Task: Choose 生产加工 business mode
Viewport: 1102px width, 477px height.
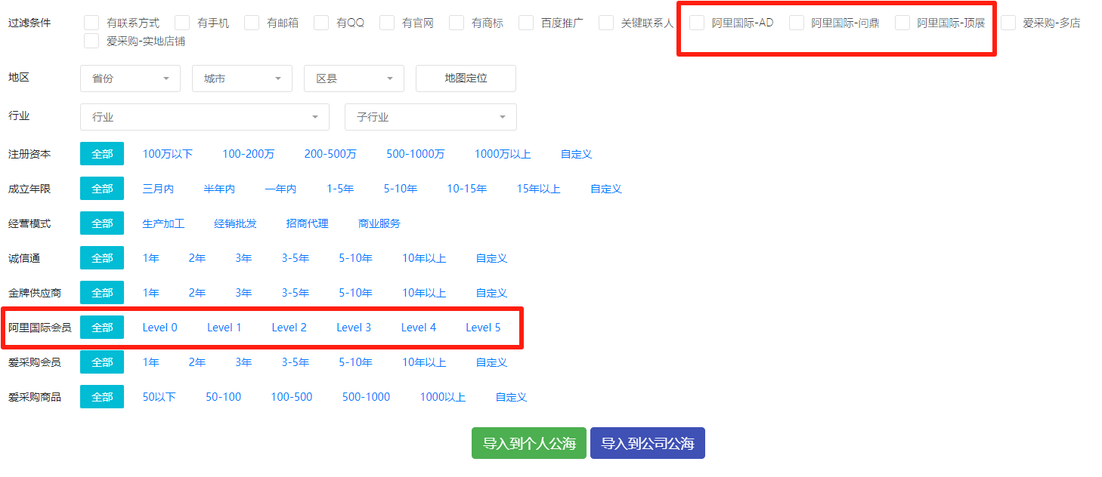Action: click(164, 223)
